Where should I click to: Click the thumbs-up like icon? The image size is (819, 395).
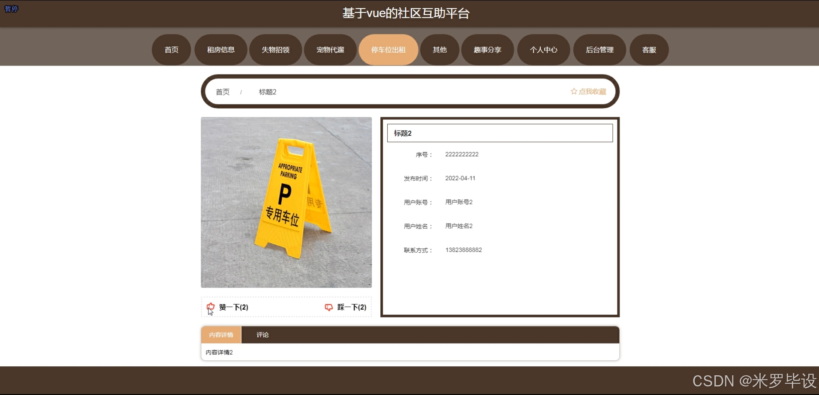211,307
